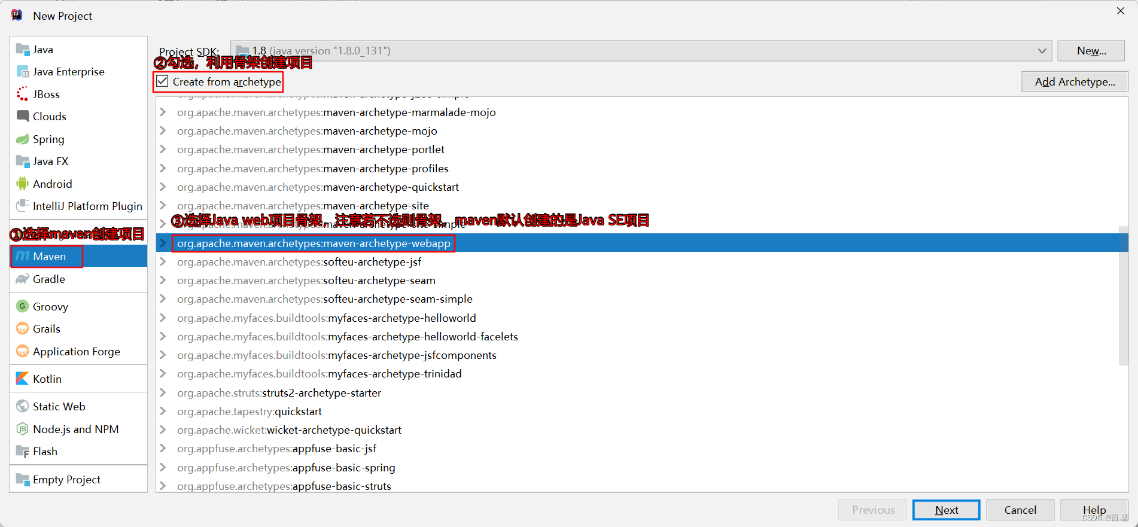Click the Empty Project folder icon
This screenshot has height=527, width=1138.
tap(23, 479)
